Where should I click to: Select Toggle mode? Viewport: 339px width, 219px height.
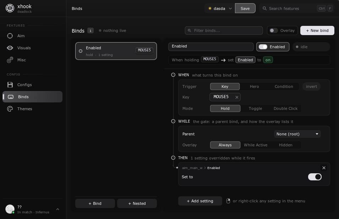point(255,108)
